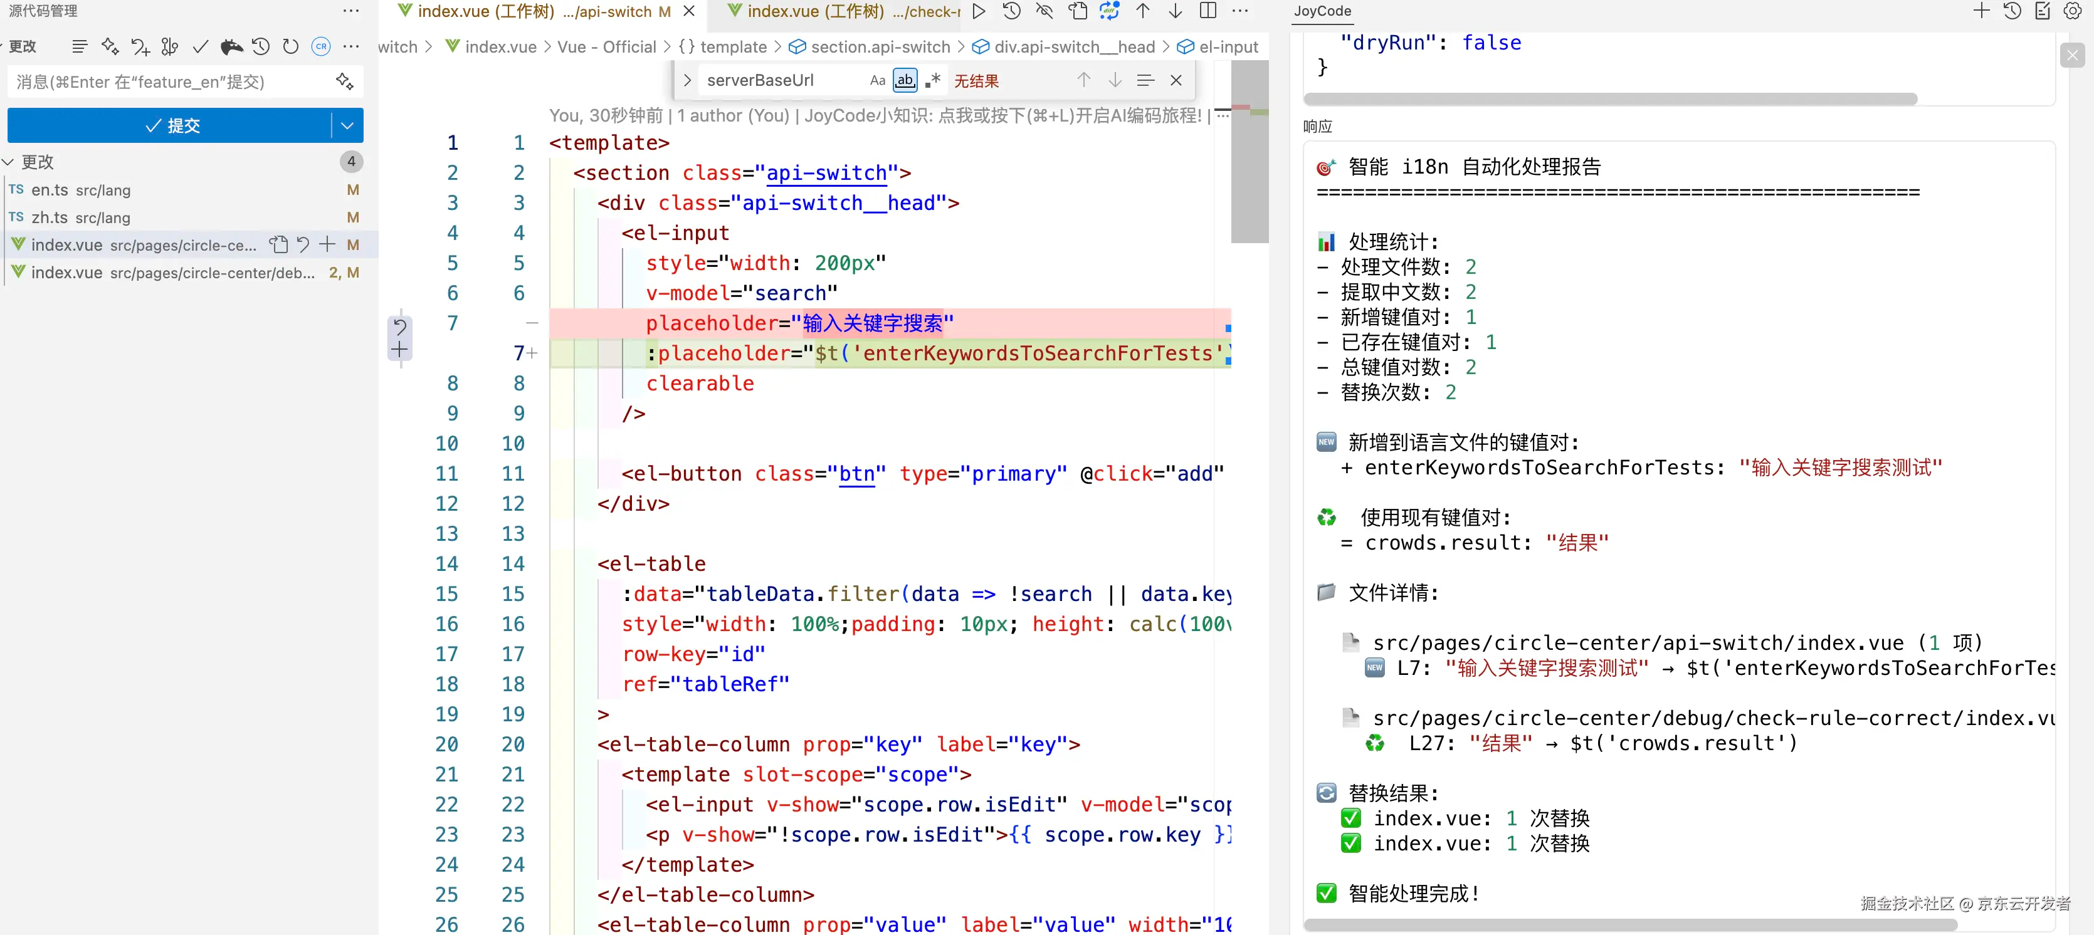Image resolution: width=2094 pixels, height=935 pixels.
Task: Run the current file using the Run icon
Action: pyautogui.click(x=979, y=11)
